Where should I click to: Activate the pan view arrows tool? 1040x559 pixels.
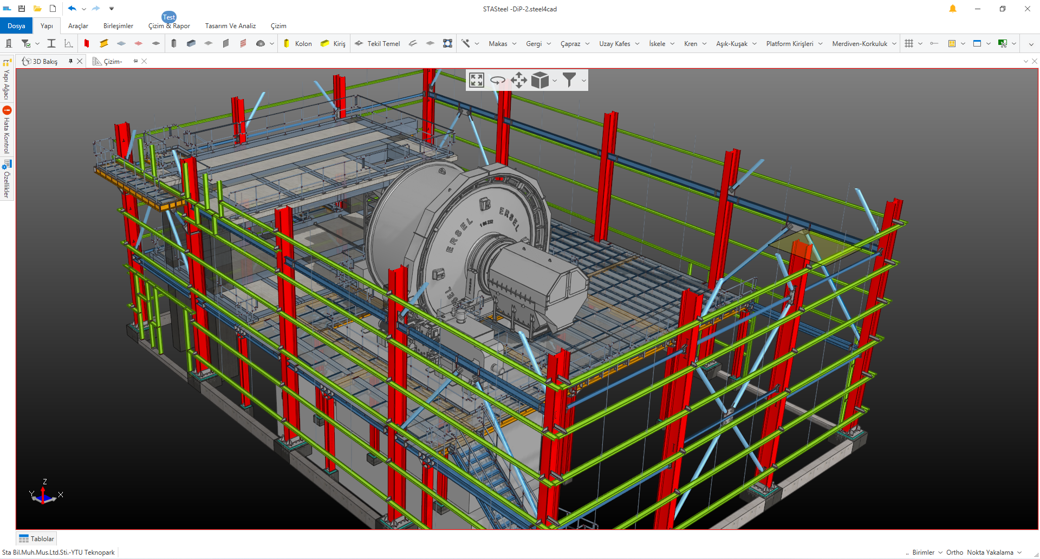518,80
